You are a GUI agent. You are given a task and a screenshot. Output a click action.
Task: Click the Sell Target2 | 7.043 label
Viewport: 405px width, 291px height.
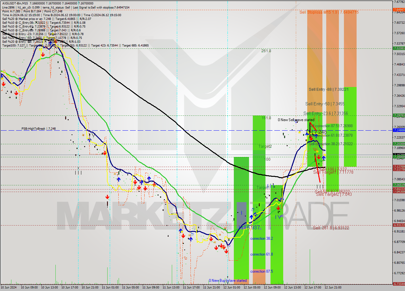pos(334,194)
